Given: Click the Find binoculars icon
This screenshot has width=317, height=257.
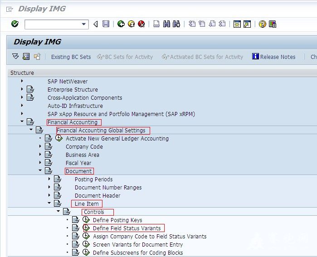Looking at the screenshot, I should (166, 24).
